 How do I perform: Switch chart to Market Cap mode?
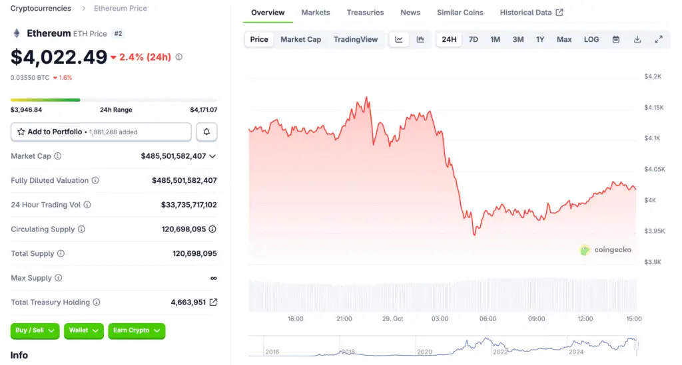[x=300, y=39]
